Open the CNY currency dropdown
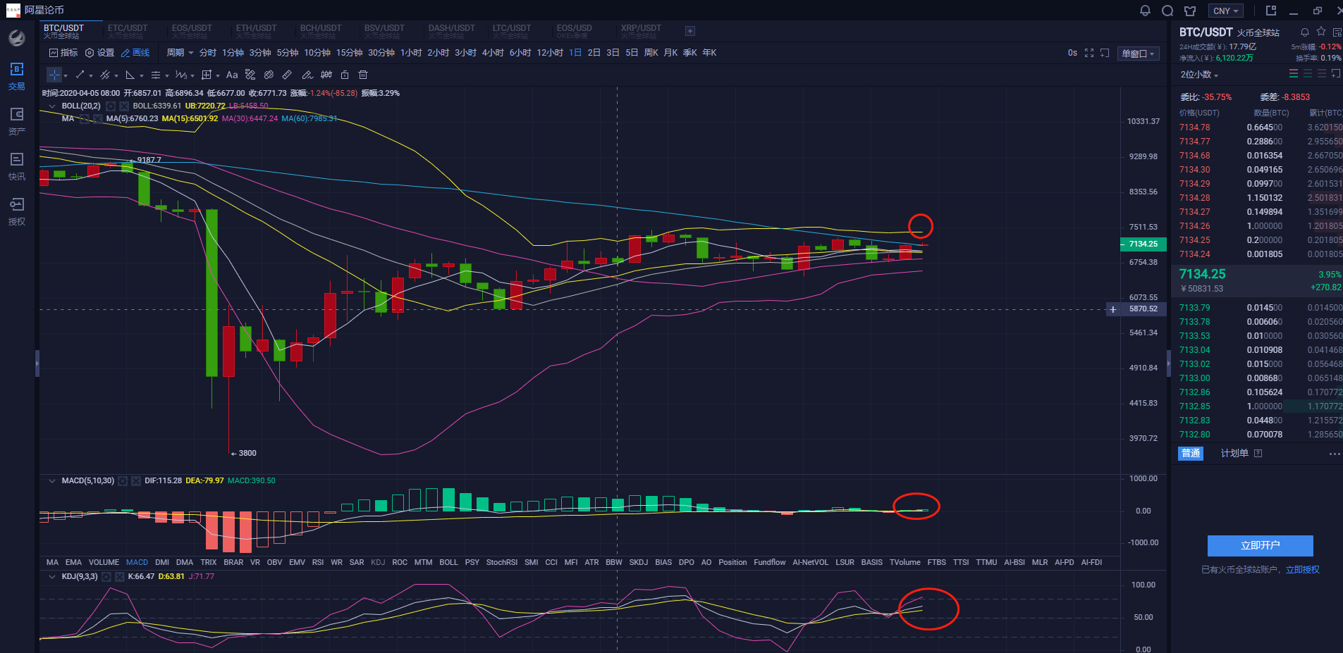Image resolution: width=1343 pixels, height=653 pixels. pos(1226,11)
